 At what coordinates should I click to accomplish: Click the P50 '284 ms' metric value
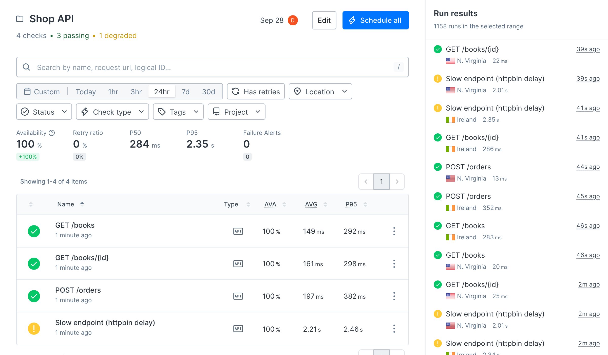pos(145,144)
